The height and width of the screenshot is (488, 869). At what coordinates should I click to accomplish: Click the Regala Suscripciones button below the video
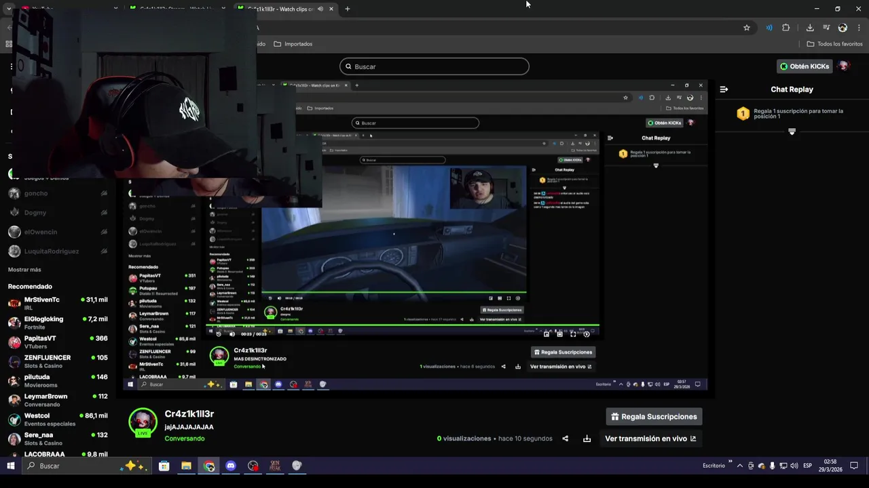coord(654,417)
